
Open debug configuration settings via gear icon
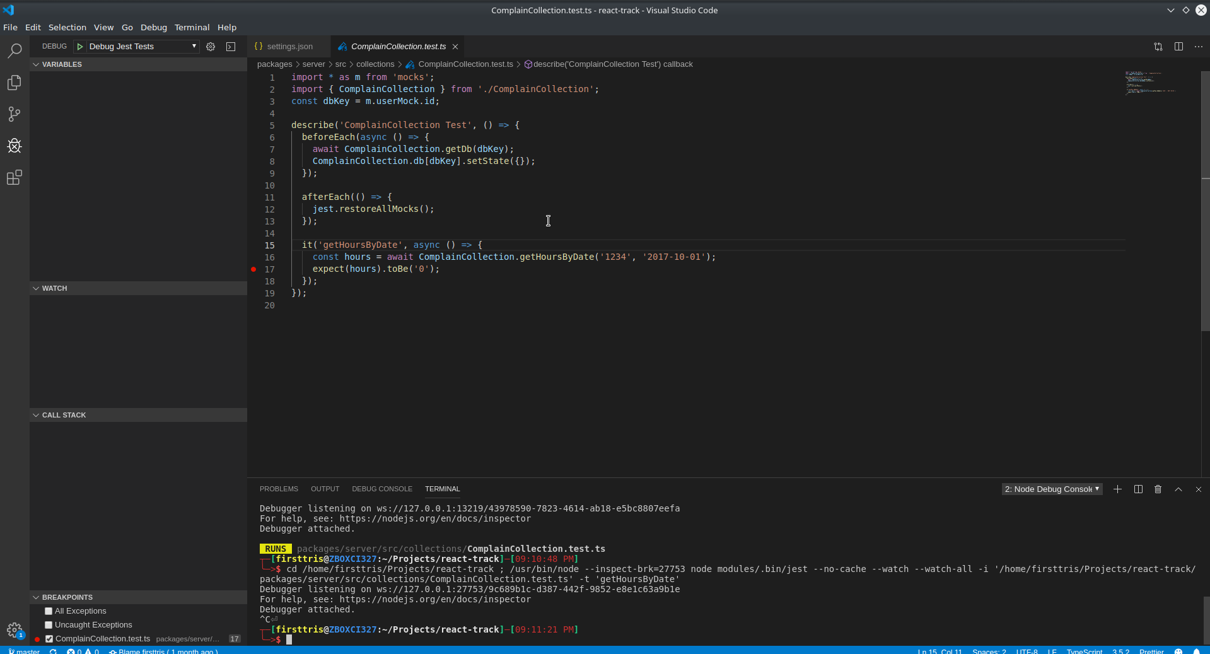(x=211, y=46)
